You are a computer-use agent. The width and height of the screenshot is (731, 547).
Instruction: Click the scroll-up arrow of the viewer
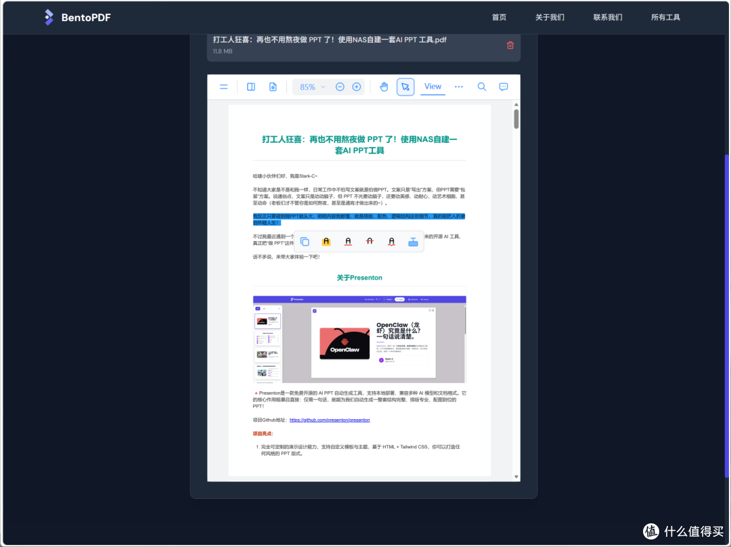[516, 104]
